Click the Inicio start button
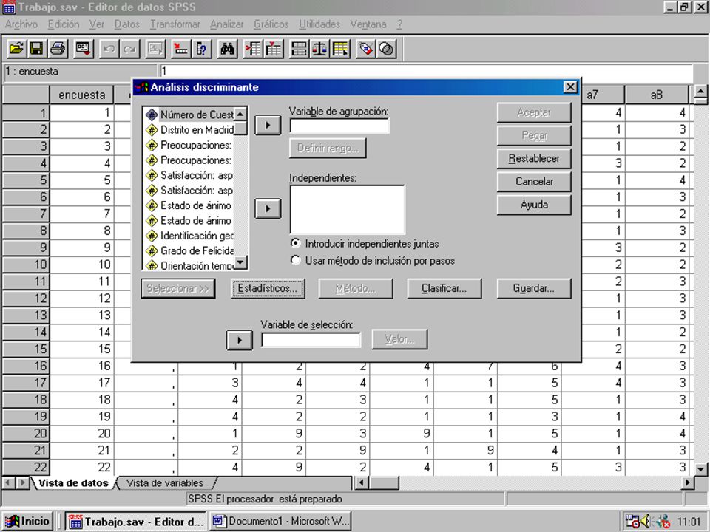Viewport: 710px width, 532px height. [27, 521]
